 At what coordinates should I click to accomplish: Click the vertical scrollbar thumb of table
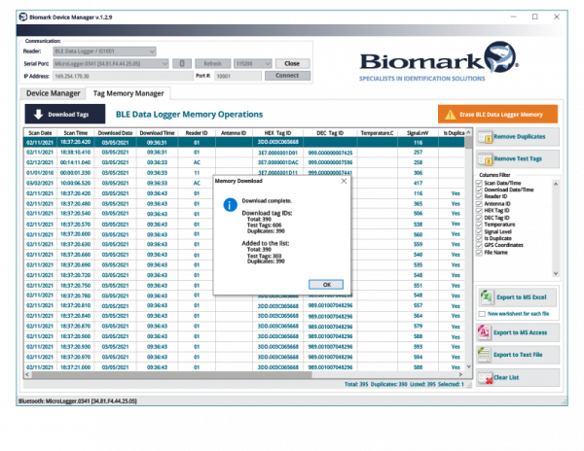point(468,143)
